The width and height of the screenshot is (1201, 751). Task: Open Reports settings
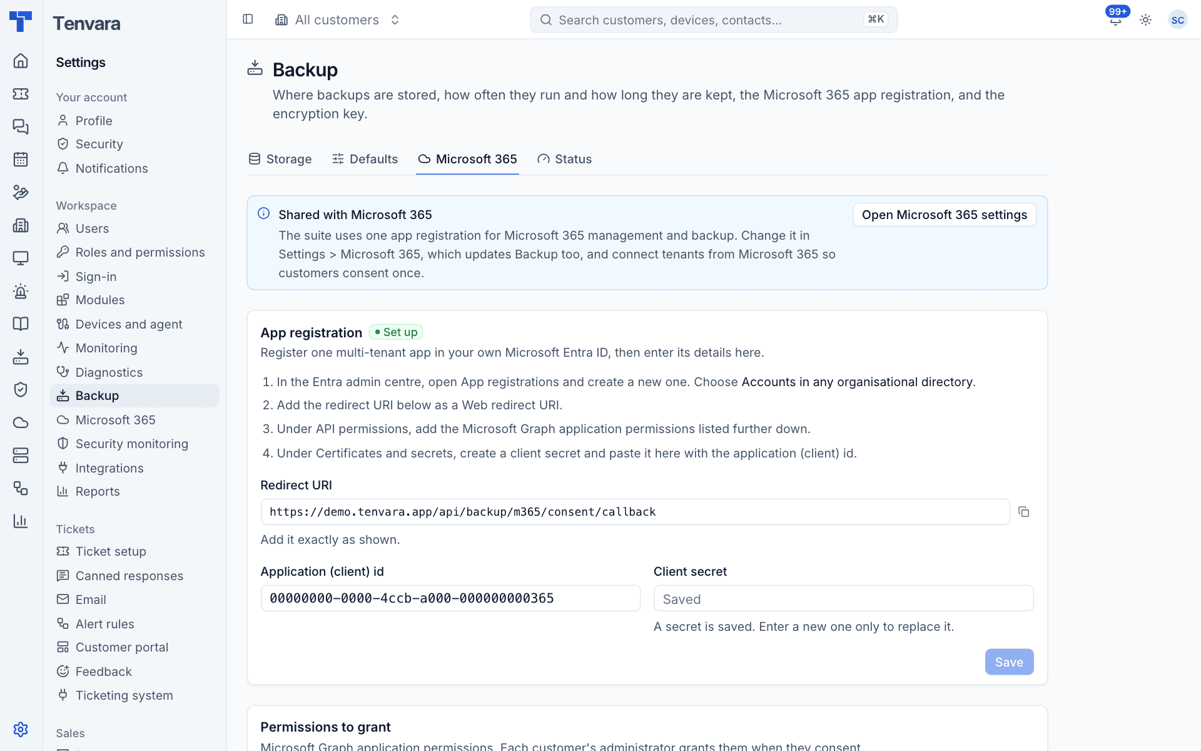134,491
